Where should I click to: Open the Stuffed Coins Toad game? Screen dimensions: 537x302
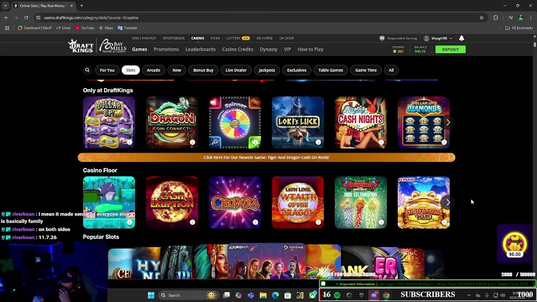click(424, 203)
